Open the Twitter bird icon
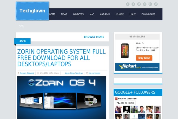178x119 pixels. [139, 4]
